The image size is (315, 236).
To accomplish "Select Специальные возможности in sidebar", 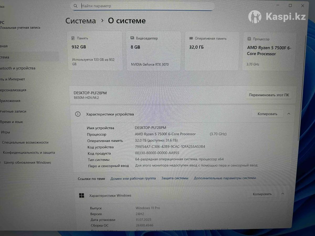I will coord(25,142).
